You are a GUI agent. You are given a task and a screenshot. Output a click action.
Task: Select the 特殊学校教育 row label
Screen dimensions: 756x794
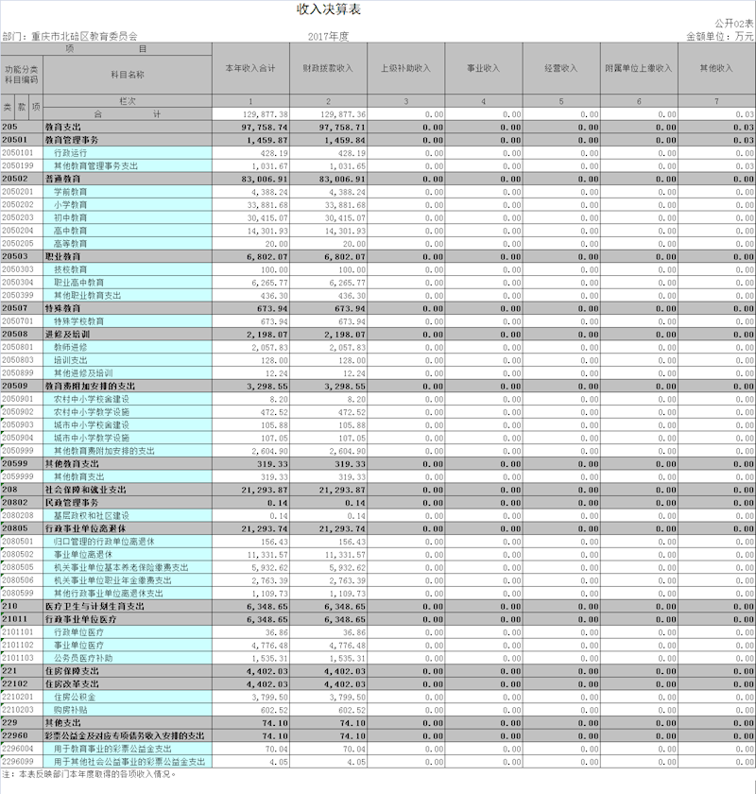tap(79, 321)
